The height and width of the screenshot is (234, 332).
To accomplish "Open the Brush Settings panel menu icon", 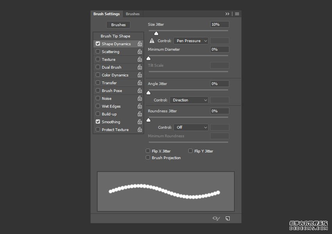I will tap(237, 14).
